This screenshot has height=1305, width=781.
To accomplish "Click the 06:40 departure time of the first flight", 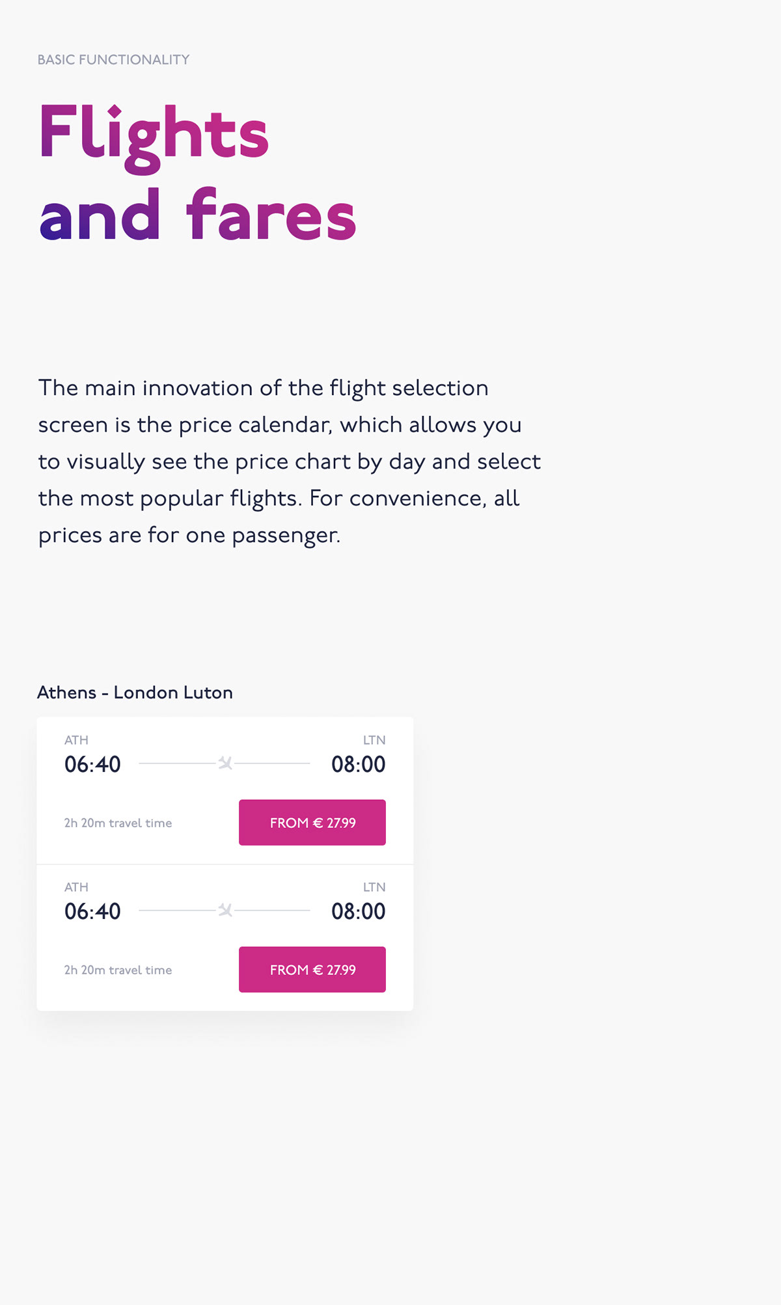I will [92, 764].
